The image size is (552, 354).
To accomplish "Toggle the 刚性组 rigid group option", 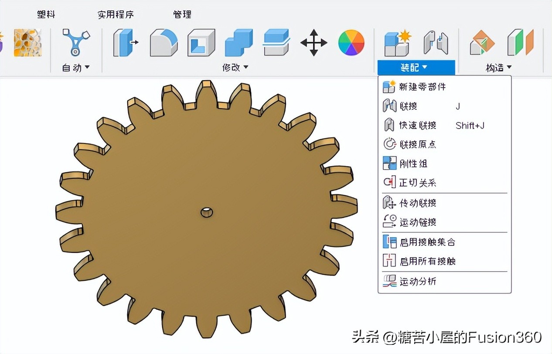I will (x=389, y=163).
